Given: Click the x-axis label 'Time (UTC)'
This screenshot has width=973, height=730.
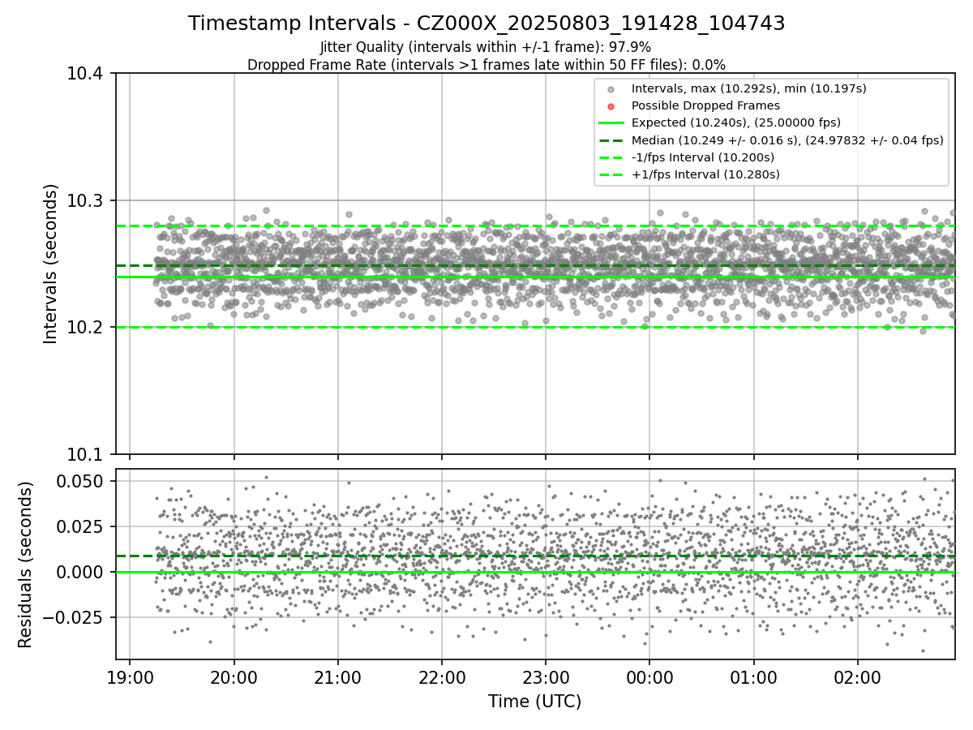Looking at the screenshot, I should (535, 702).
